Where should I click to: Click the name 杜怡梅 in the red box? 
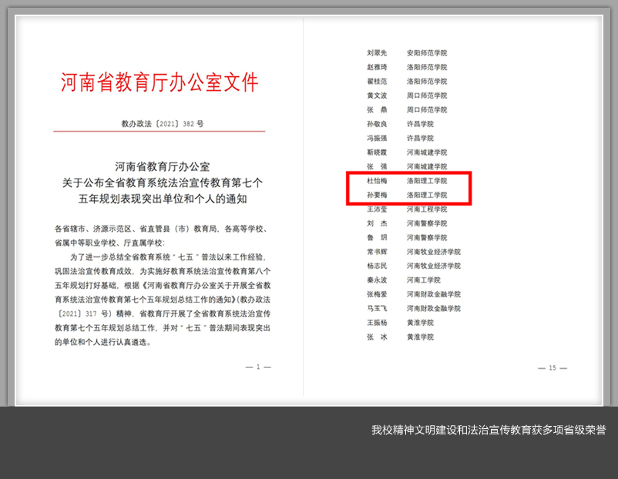pyautogui.click(x=377, y=180)
